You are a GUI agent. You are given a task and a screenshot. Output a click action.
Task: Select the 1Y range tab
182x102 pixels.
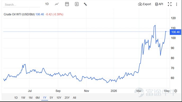click(45, 98)
